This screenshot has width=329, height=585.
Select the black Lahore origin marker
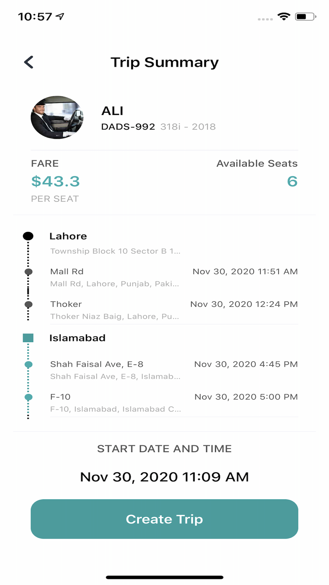click(28, 236)
